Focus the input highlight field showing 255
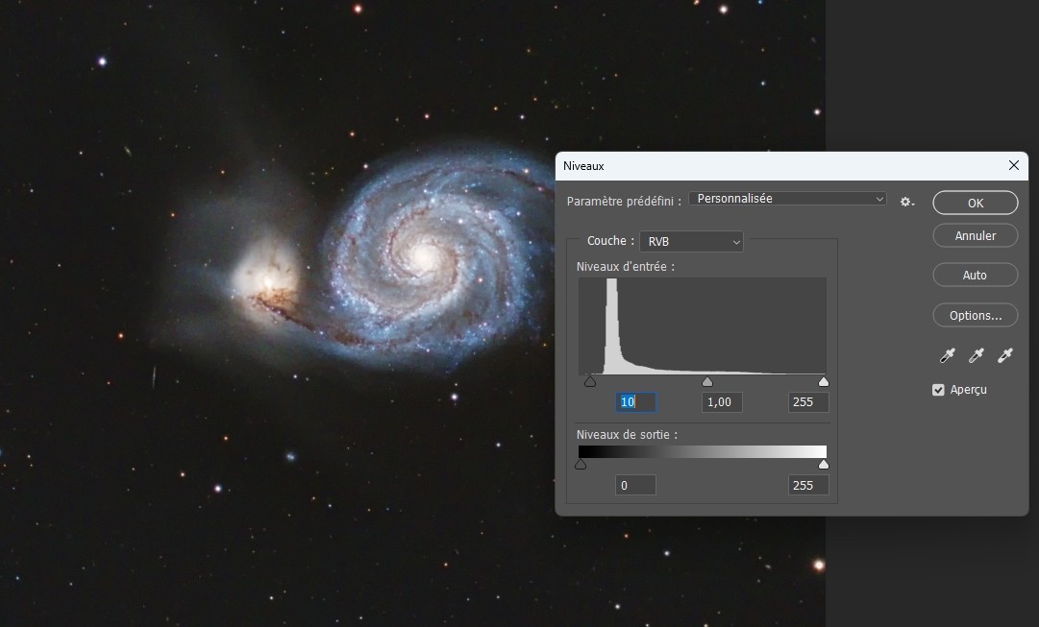 [x=808, y=402]
